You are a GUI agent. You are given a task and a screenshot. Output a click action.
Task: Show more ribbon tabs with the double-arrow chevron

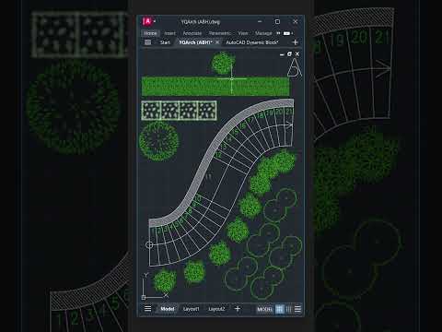click(278, 33)
